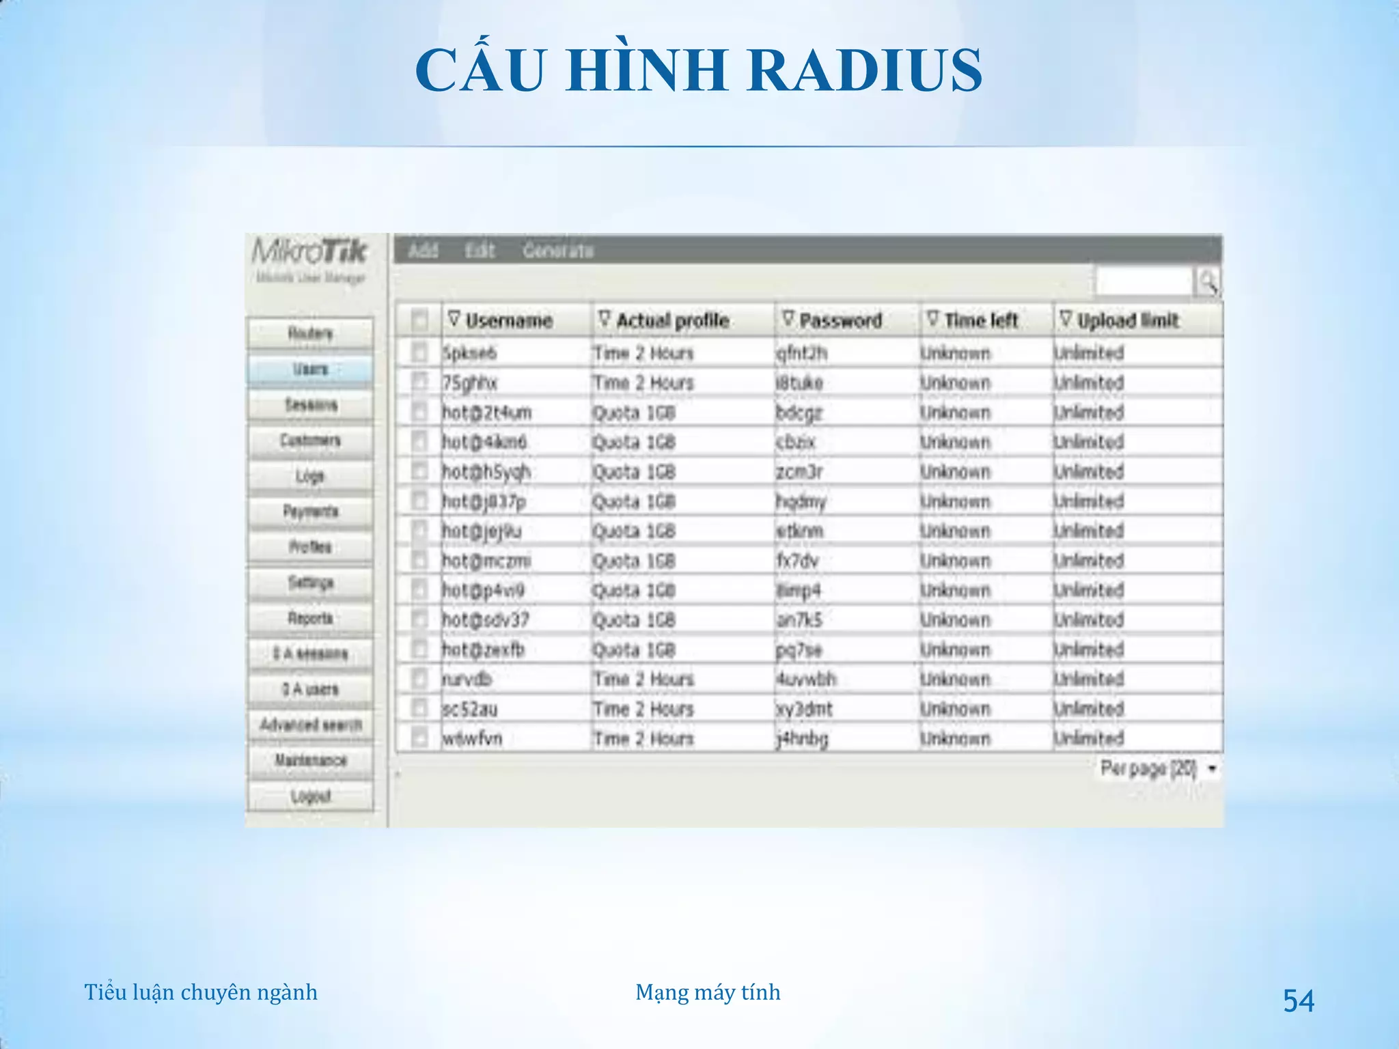Click password cell fx7dv
This screenshot has width=1399, height=1049.
pyautogui.click(x=797, y=561)
